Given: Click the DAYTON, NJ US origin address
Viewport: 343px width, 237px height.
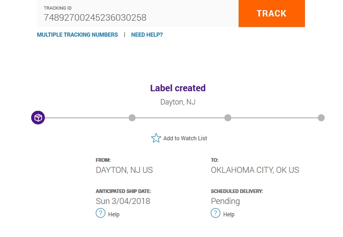Looking at the screenshot, I should [124, 170].
